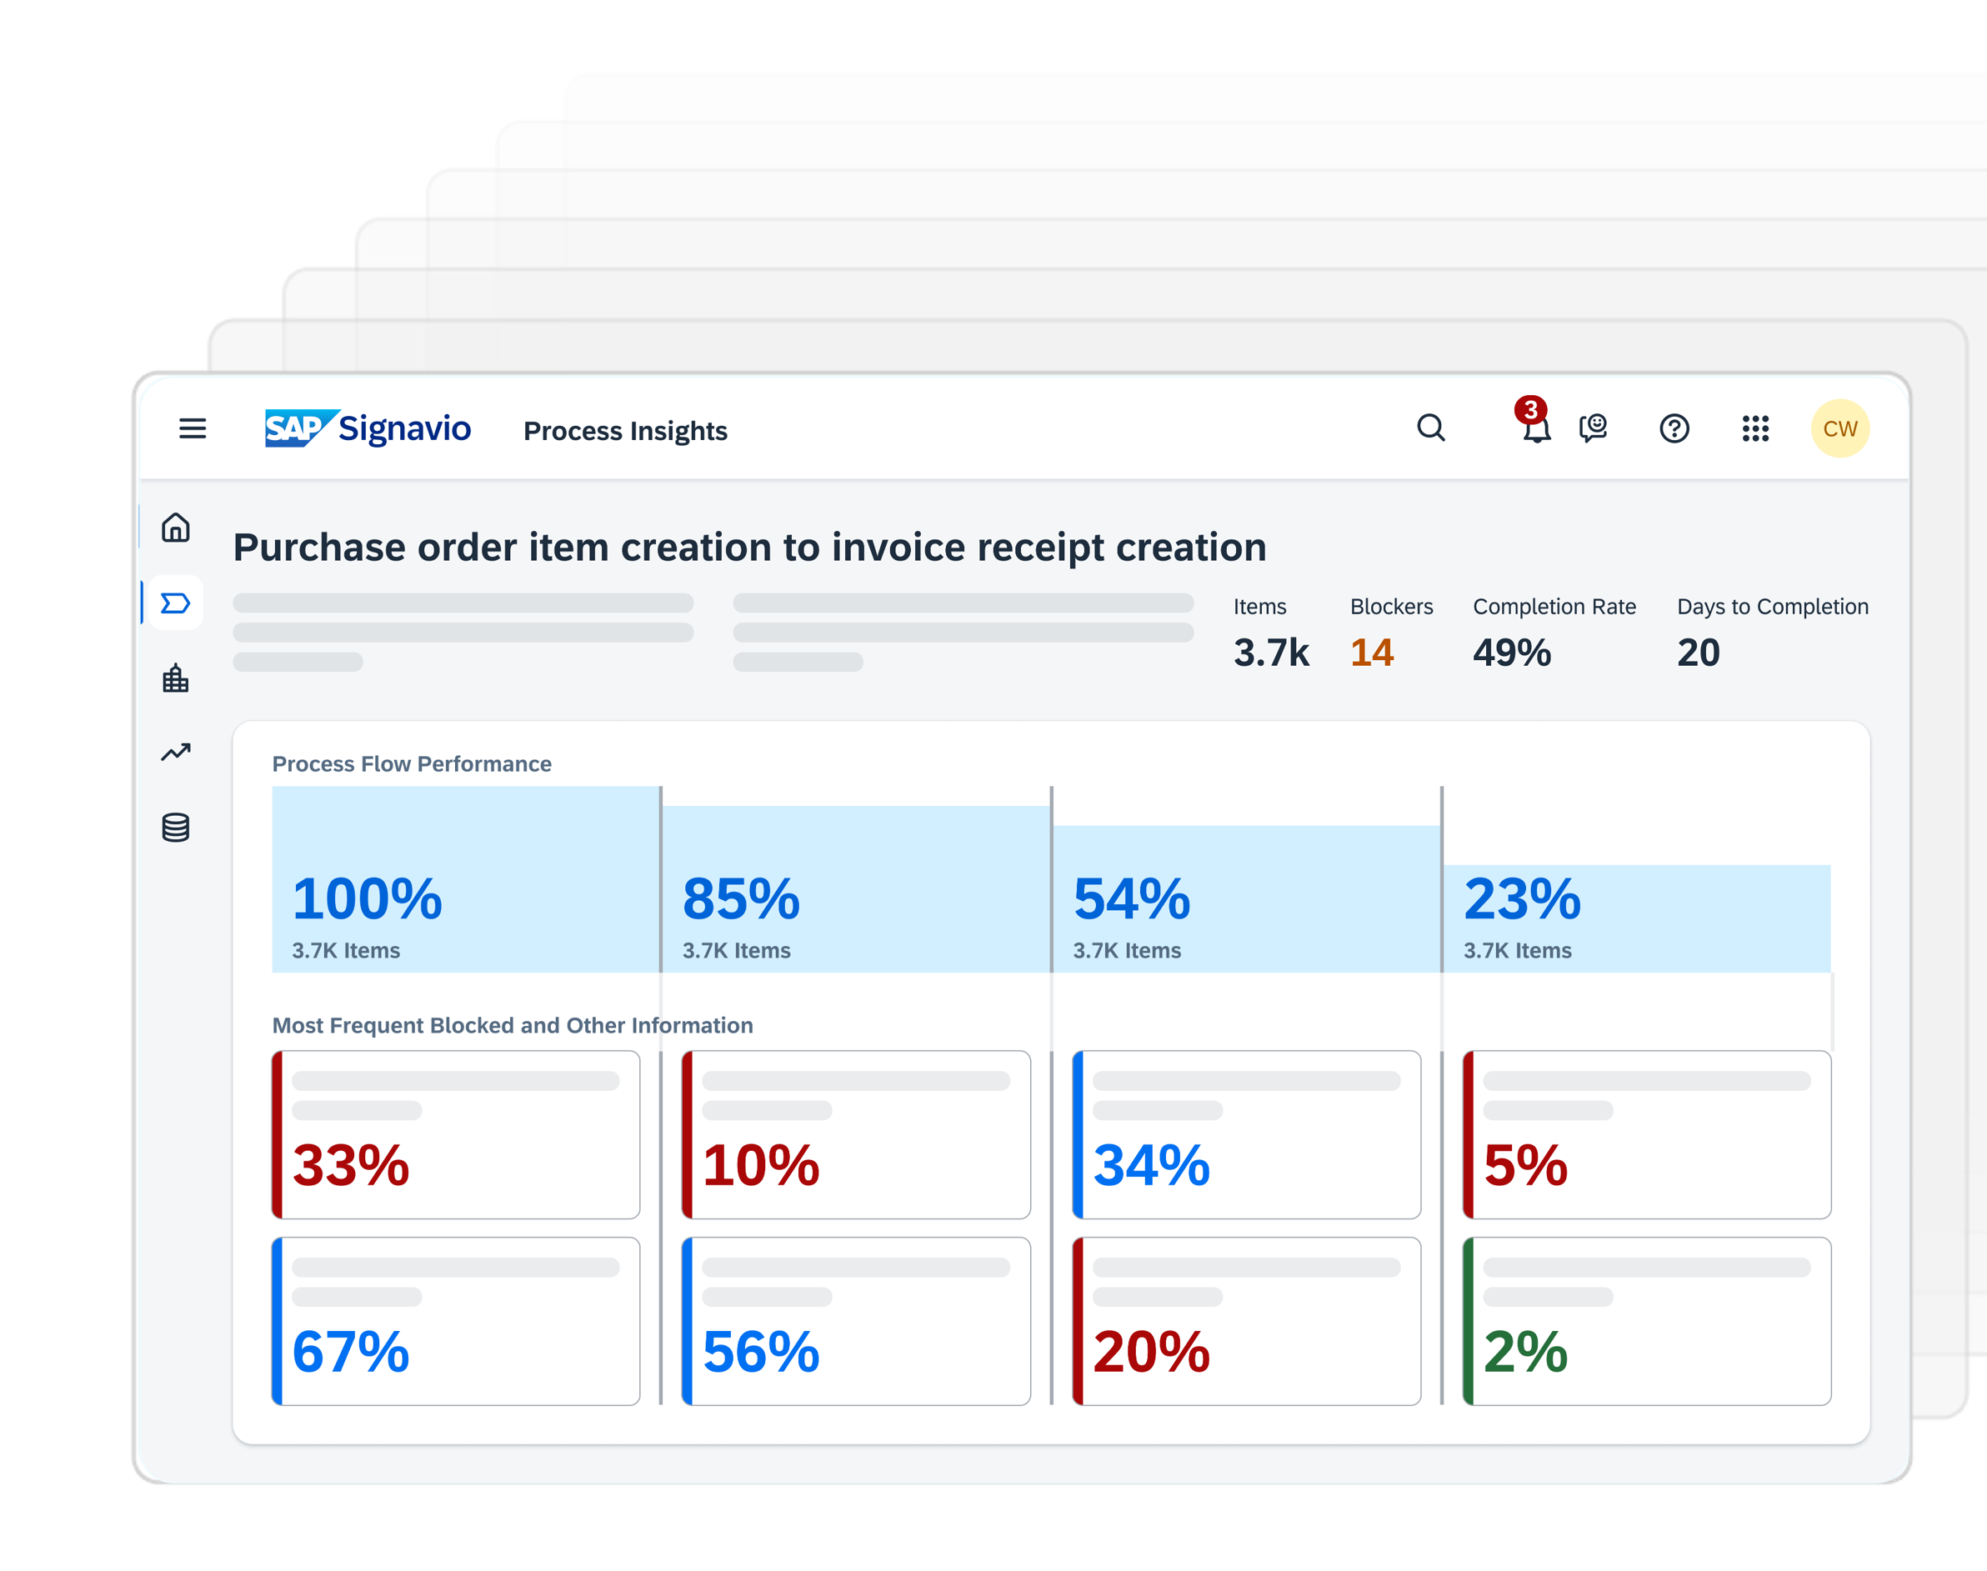The height and width of the screenshot is (1571, 1987).
Task: Open the CW user avatar menu
Action: click(x=1839, y=428)
